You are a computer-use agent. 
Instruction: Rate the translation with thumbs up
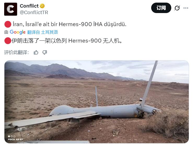coord(36,52)
